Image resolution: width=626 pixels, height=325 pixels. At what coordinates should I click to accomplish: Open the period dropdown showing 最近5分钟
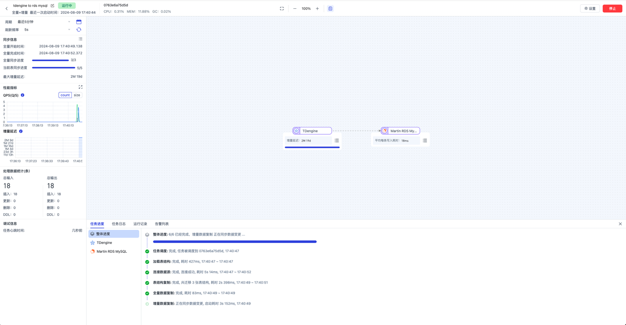44,22
